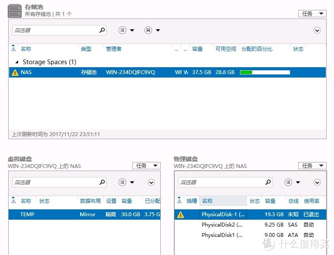This screenshot has height=255, width=334.
Task: Open dropdown arrow beside save query icon
Action: [158, 30]
